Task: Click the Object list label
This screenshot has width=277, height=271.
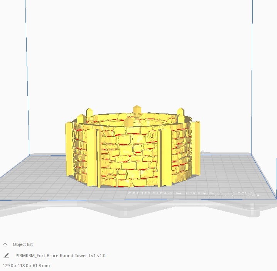Action: pos(23,244)
